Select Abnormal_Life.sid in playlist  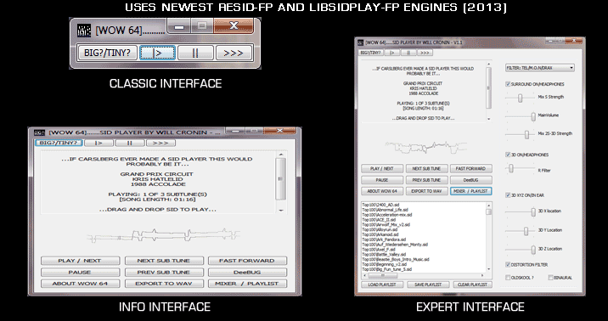click(385, 210)
